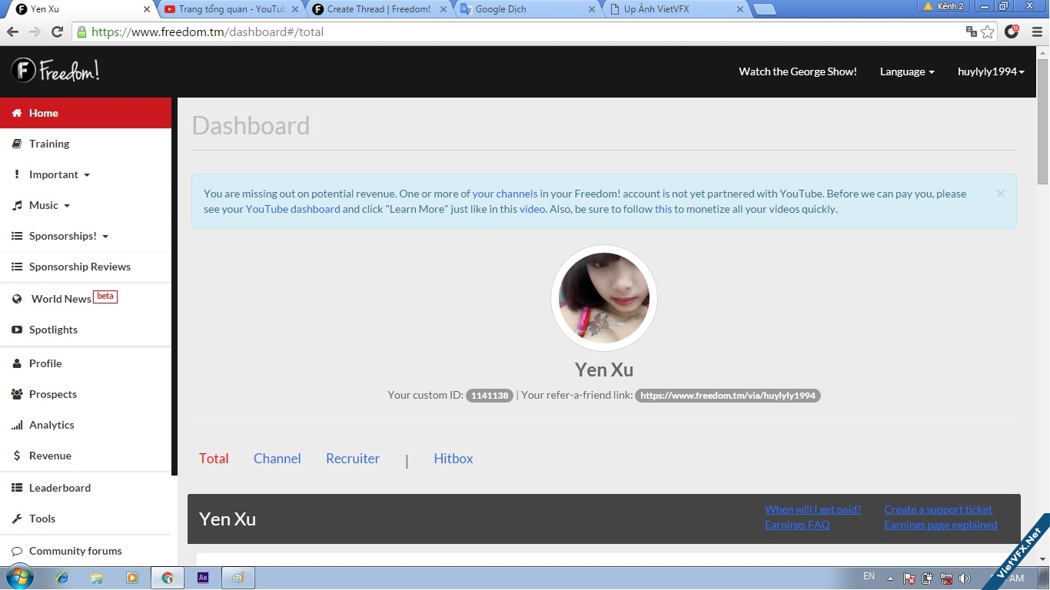Open the huylyly1994 account menu

coord(991,71)
